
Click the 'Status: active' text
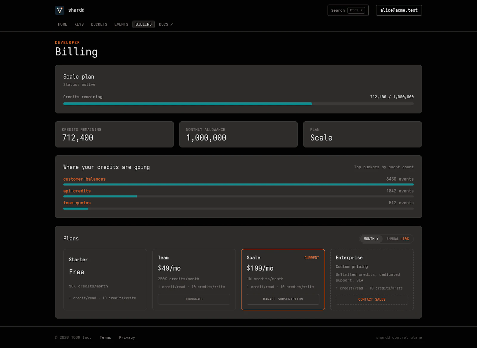79,85
